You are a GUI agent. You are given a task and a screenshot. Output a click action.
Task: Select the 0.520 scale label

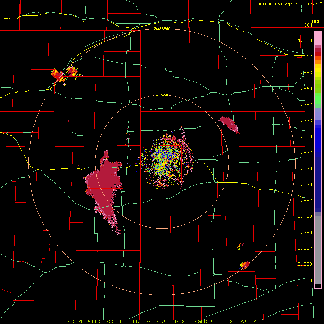[x=305, y=185]
